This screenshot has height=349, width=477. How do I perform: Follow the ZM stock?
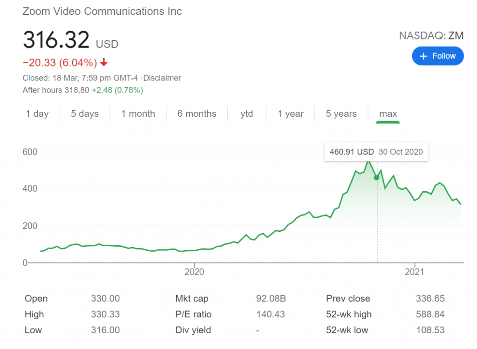pos(438,56)
